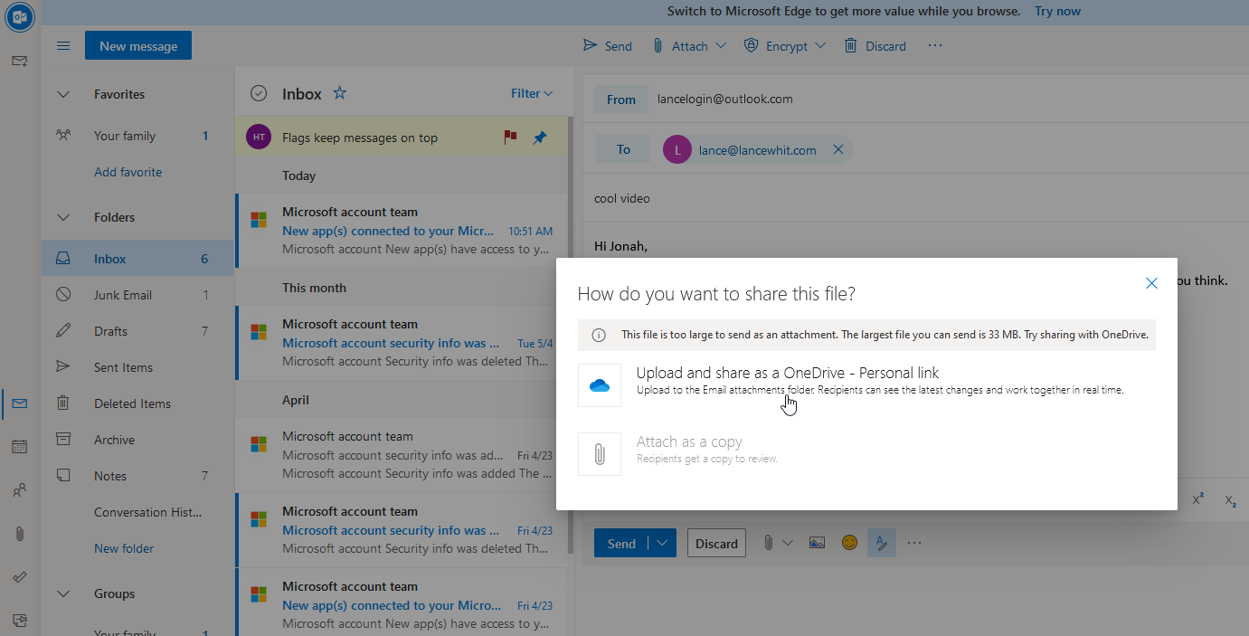Insert pictures inline icon
The height and width of the screenshot is (636, 1249).
pyautogui.click(x=817, y=543)
